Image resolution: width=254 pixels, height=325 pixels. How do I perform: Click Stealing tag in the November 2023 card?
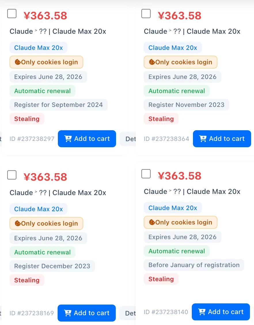(x=161, y=119)
